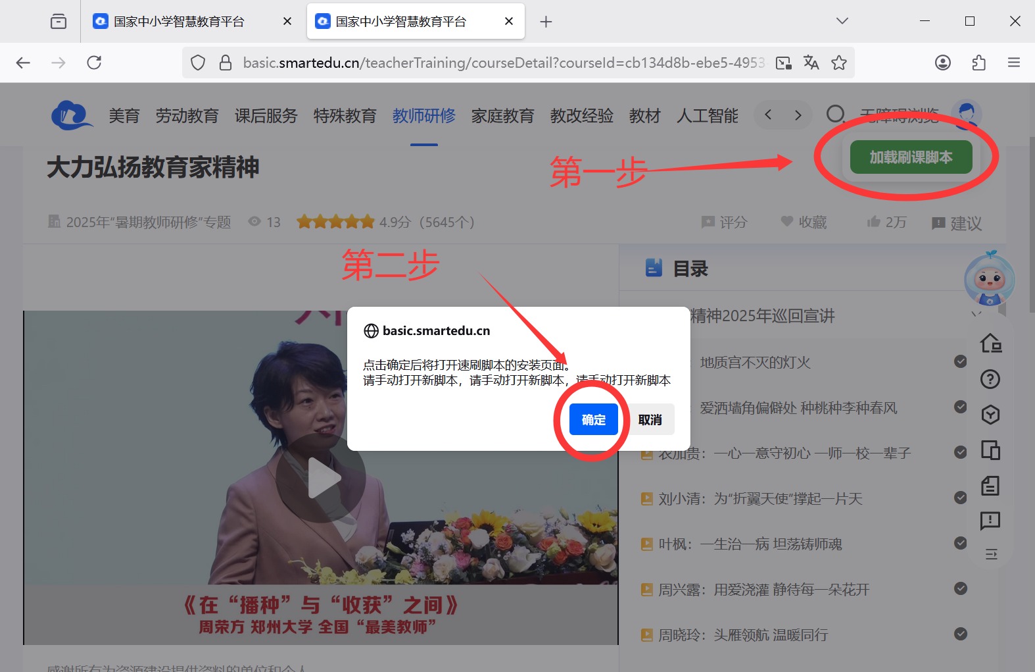
Task: Open lesson 周兴露：用爱浇灌 静待每一朵花开
Action: 764,590
